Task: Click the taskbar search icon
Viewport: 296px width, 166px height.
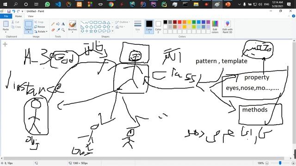Action: point(16,4)
